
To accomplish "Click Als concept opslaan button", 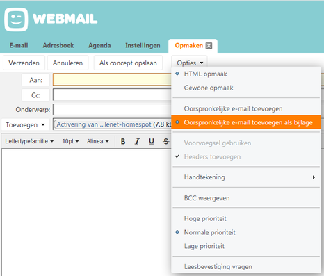I will pyautogui.click(x=128, y=63).
